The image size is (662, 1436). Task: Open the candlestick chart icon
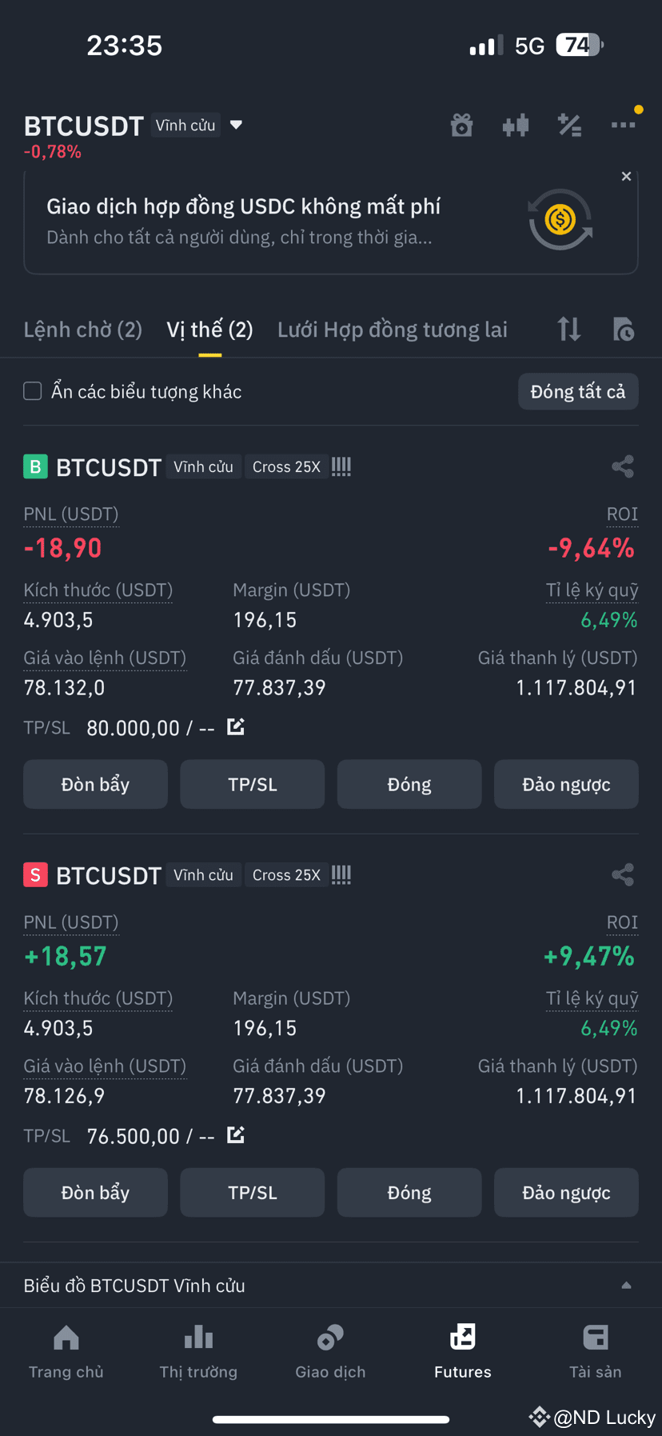tap(516, 126)
